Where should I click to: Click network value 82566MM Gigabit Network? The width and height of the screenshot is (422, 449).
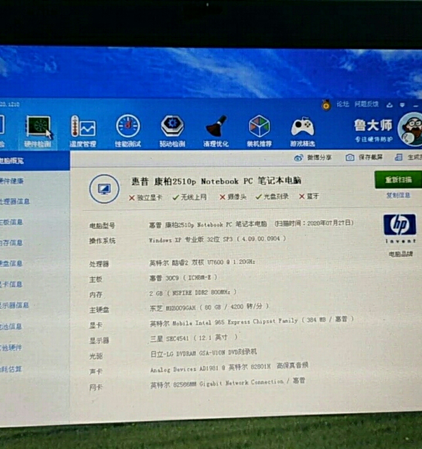point(228,383)
